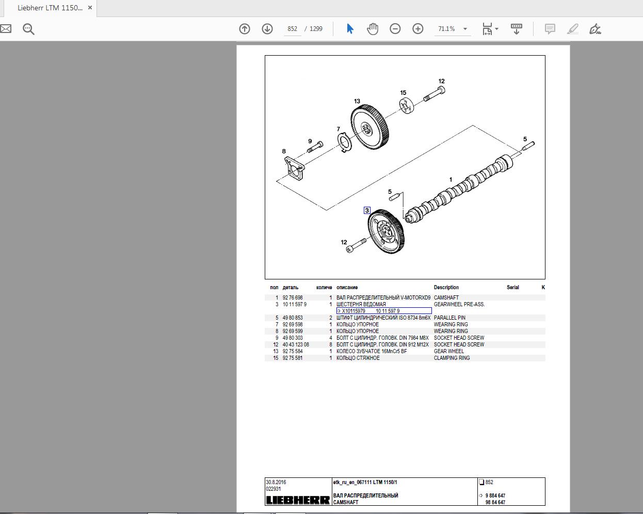Click part number 92 69 598
This screenshot has height=514, width=643.
point(293,324)
